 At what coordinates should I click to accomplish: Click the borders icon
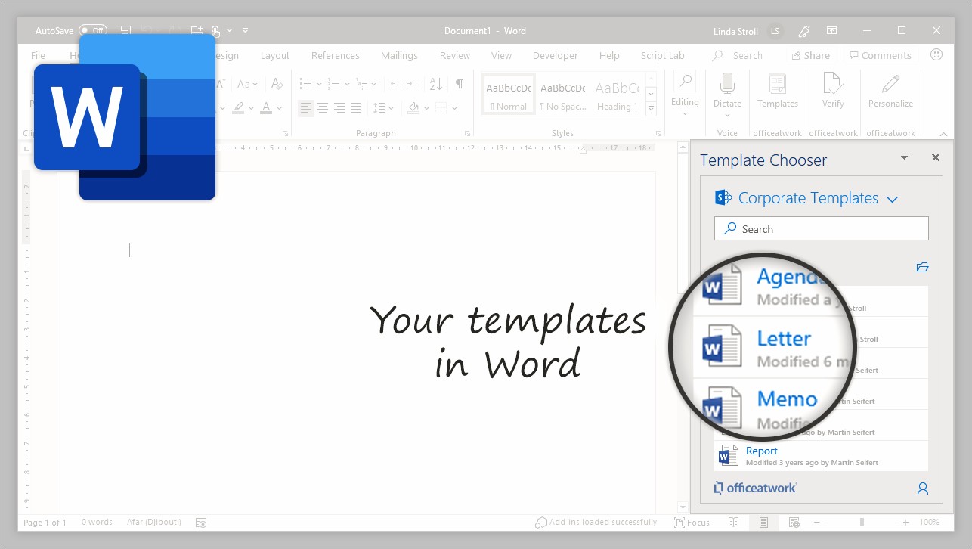coord(441,108)
